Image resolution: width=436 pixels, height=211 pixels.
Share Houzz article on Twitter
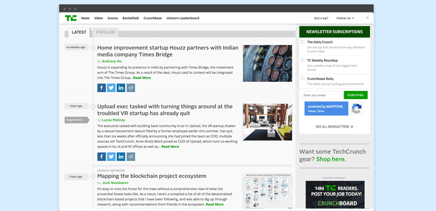point(111,88)
